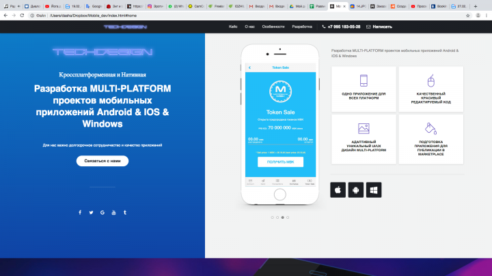This screenshot has height=276, width=492.
Task: Tap Exchange icon in phone bottom bar
Action: [x=294, y=182]
